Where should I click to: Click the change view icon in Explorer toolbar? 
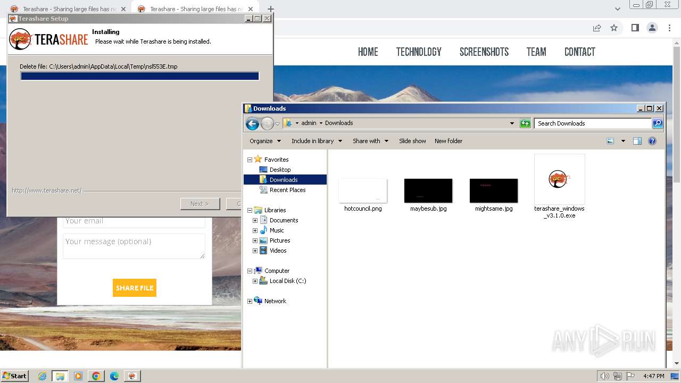[x=610, y=141]
